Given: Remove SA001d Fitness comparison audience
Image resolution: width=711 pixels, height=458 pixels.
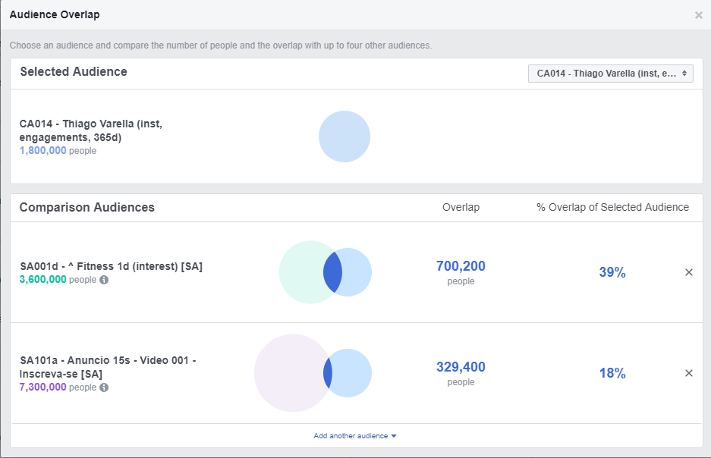Looking at the screenshot, I should point(689,272).
